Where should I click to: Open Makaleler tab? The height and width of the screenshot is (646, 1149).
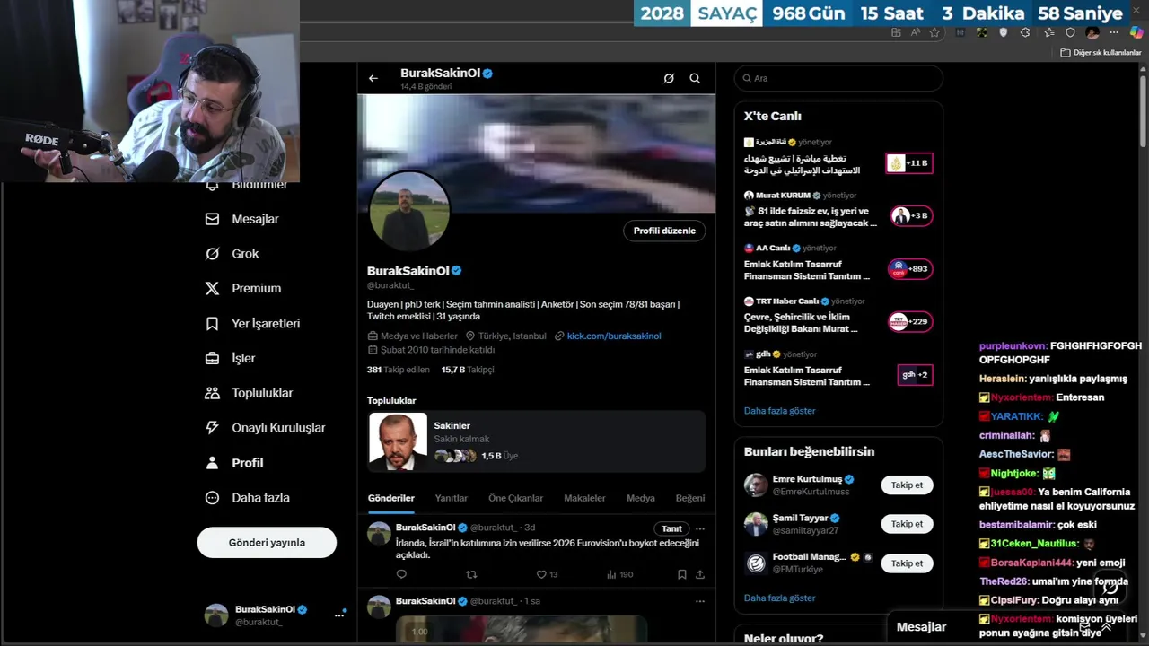point(584,498)
